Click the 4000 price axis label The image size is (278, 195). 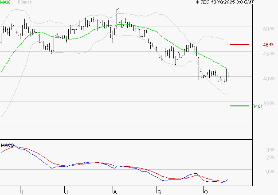(269, 79)
